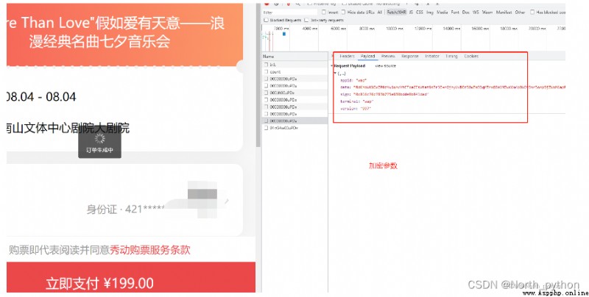The height and width of the screenshot is (297, 589).
Task: Open the Cookies tab
Action: click(x=471, y=57)
